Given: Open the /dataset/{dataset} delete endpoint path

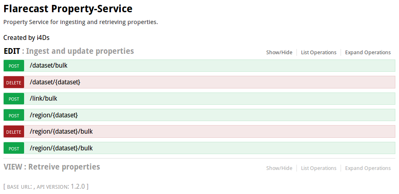Looking at the screenshot, I should coord(55,82).
